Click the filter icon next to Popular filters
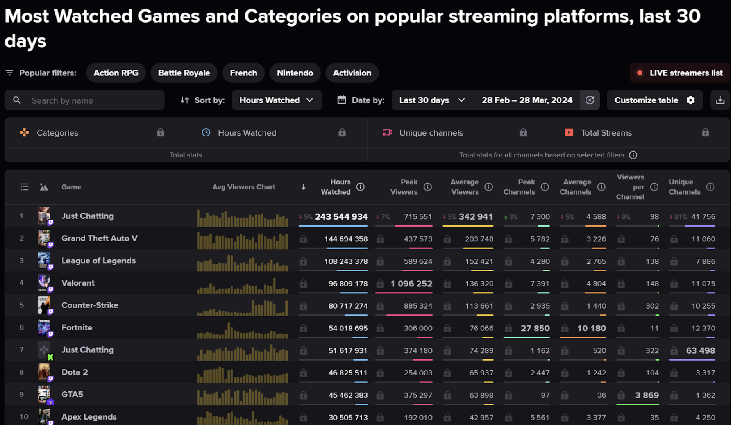The width and height of the screenshot is (733, 425). (9, 73)
